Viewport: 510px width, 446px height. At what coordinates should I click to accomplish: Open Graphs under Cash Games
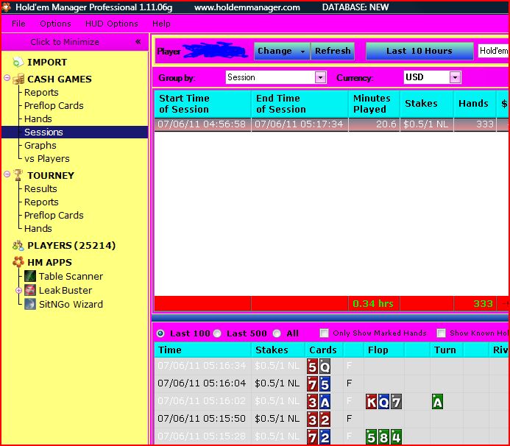pyautogui.click(x=40, y=146)
